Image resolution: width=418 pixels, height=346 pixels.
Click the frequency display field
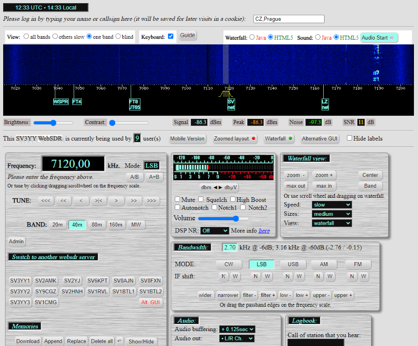(x=73, y=164)
